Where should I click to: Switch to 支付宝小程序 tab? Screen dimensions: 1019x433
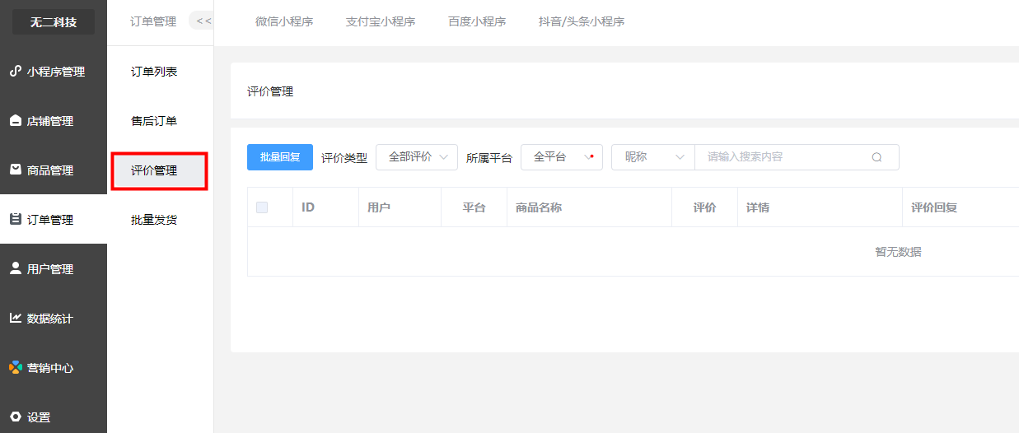(x=381, y=21)
